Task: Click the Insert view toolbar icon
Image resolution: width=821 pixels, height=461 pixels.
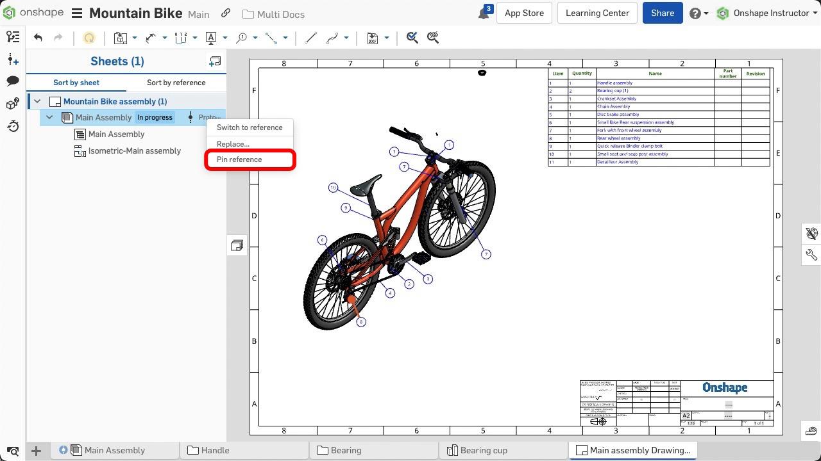Action: 121,38
